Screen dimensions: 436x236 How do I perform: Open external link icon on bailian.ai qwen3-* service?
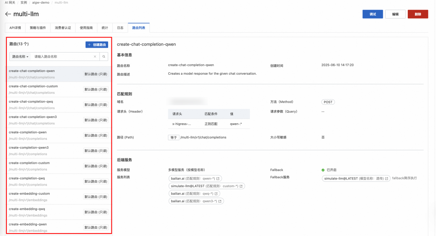220,201
